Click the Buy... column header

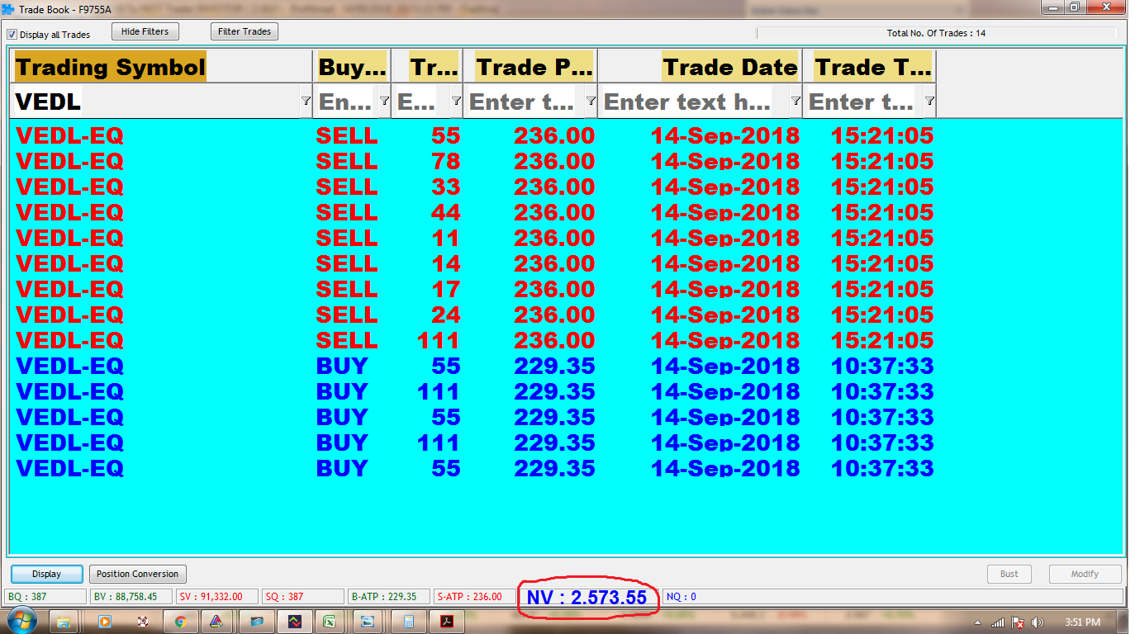[352, 67]
